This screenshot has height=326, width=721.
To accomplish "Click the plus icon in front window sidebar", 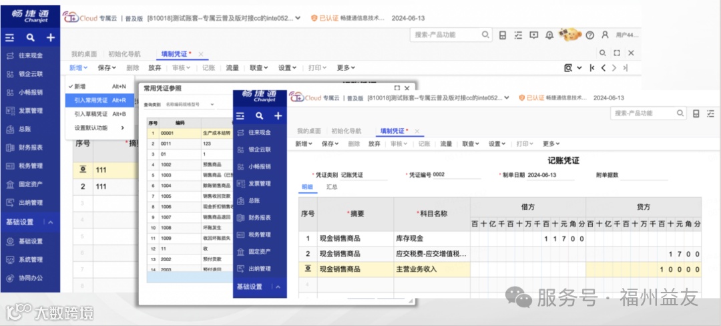I will pos(278,116).
